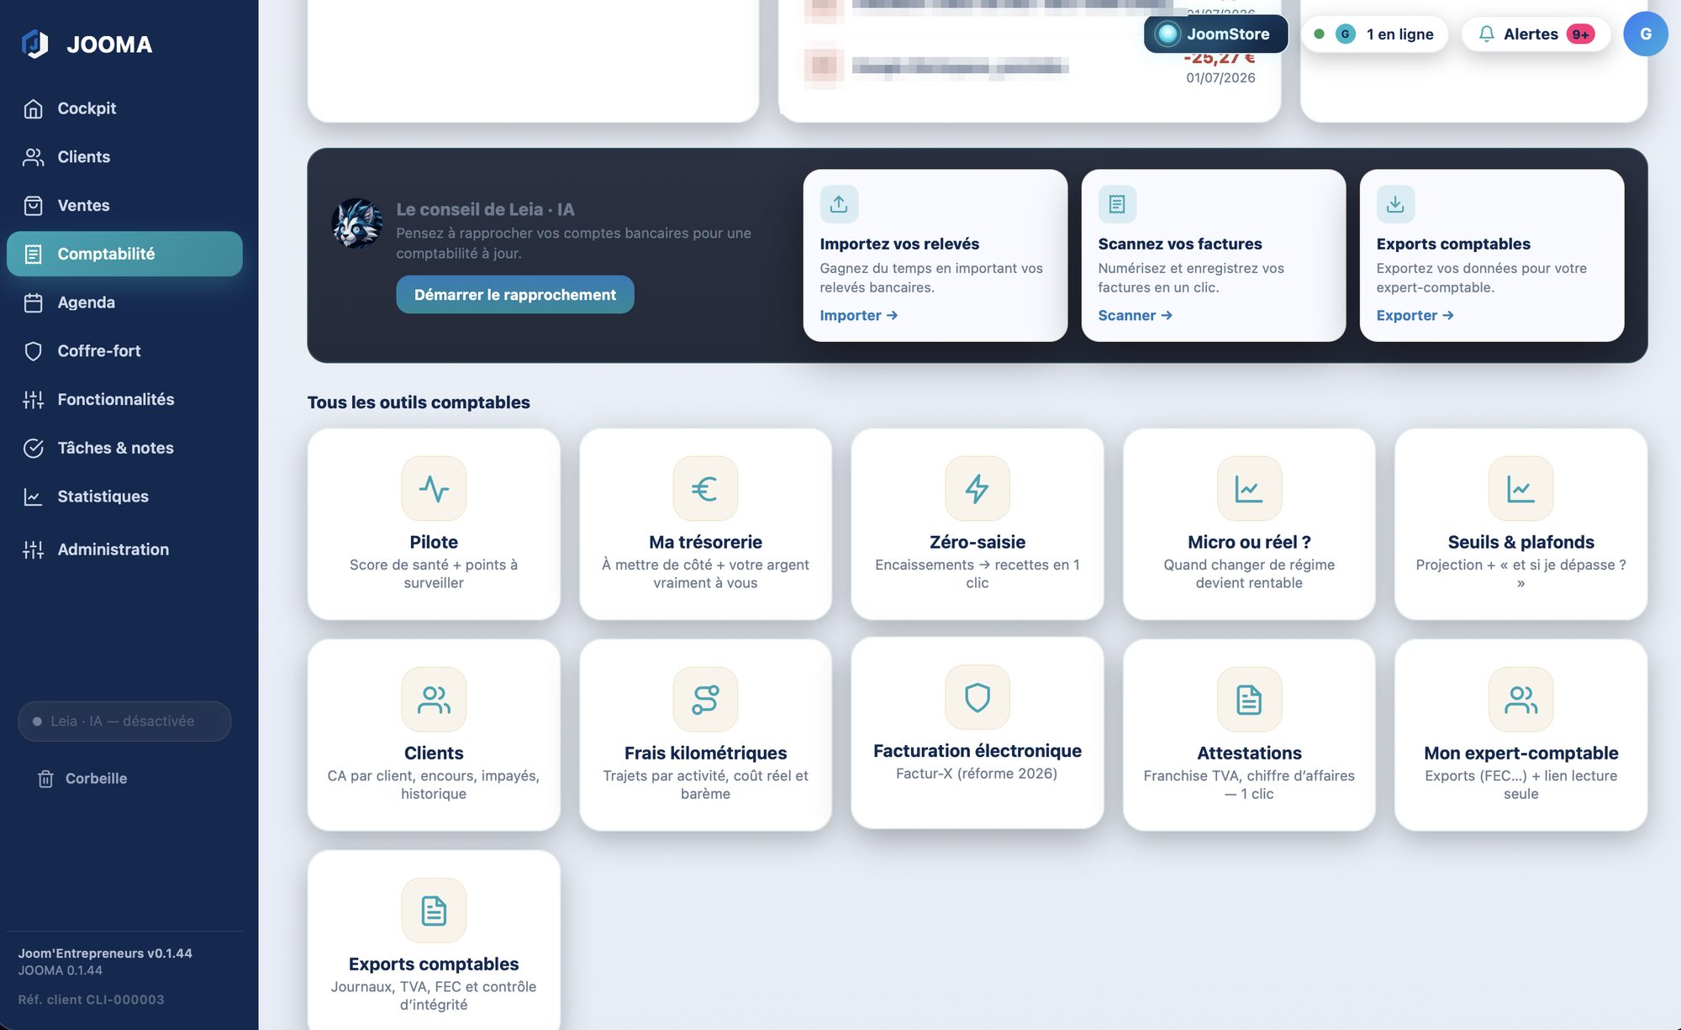This screenshot has width=1681, height=1030.
Task: Click the receipt icon on Scannez vos factures
Action: [x=1117, y=204]
